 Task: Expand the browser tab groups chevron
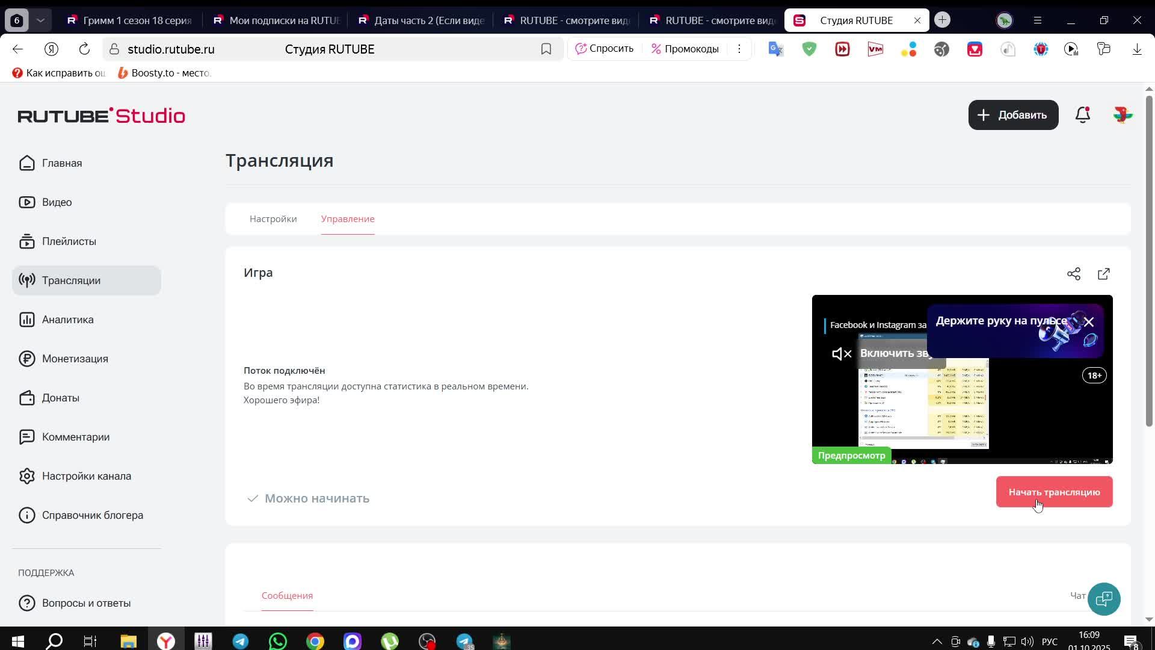click(40, 20)
